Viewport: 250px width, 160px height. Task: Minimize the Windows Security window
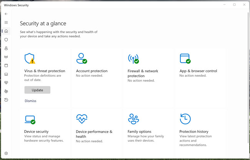coord(225,5)
